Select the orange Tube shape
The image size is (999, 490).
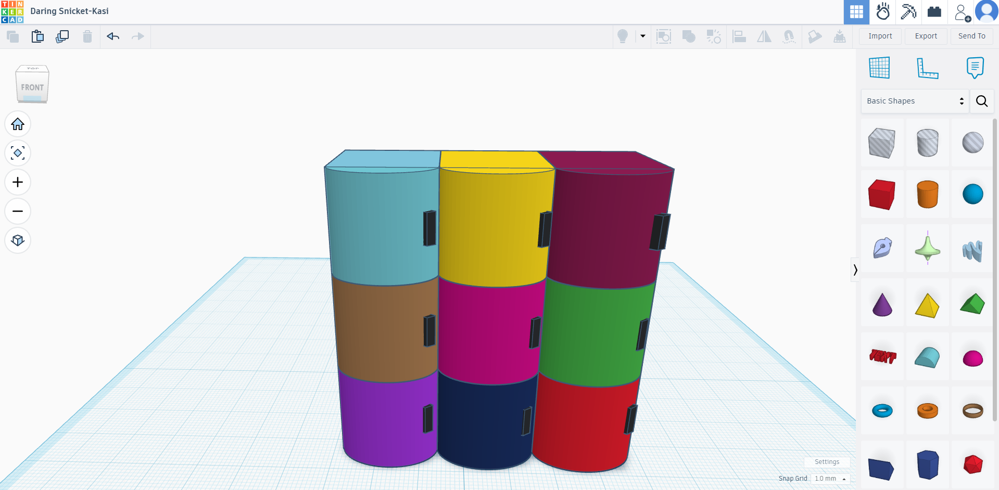tap(928, 411)
